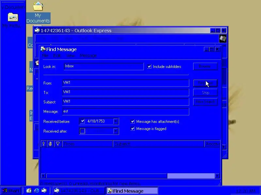Image resolution: width=261 pixels, height=195 pixels.
Task: Click the From input field
Action: click(126, 83)
